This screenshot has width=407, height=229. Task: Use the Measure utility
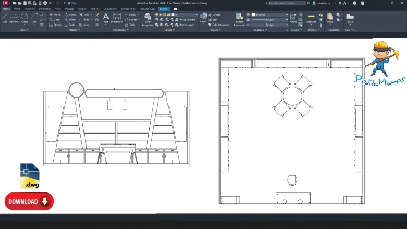tap(311, 18)
